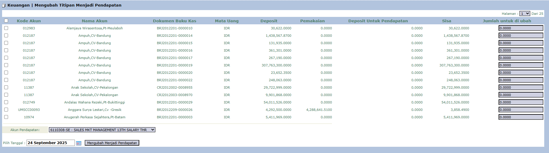549x153 pixels.
Task: Select amount field for BRJ2012201-0000003 row
Action: [x=521, y=117]
